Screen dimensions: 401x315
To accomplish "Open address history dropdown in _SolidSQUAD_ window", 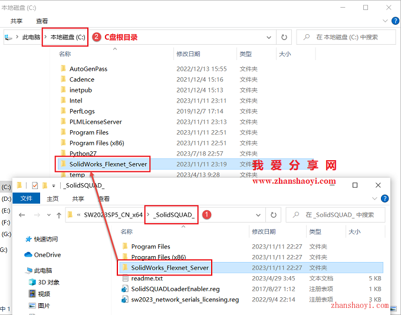I will 258,215.
